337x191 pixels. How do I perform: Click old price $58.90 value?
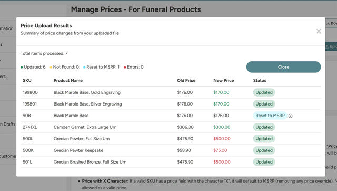pos(184,150)
